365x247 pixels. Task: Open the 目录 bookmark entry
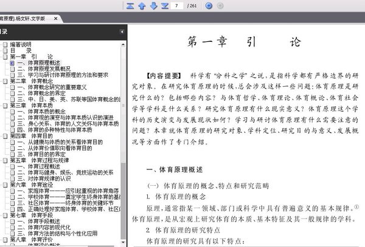tap(21, 50)
